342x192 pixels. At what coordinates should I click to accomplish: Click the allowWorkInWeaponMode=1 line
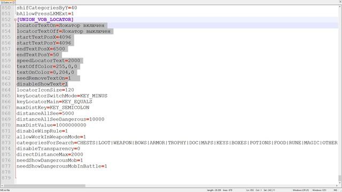click(x=51, y=137)
